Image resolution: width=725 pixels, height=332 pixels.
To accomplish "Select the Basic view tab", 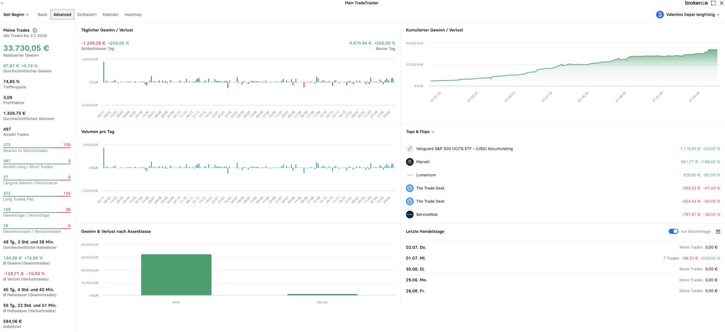I will click(x=43, y=14).
